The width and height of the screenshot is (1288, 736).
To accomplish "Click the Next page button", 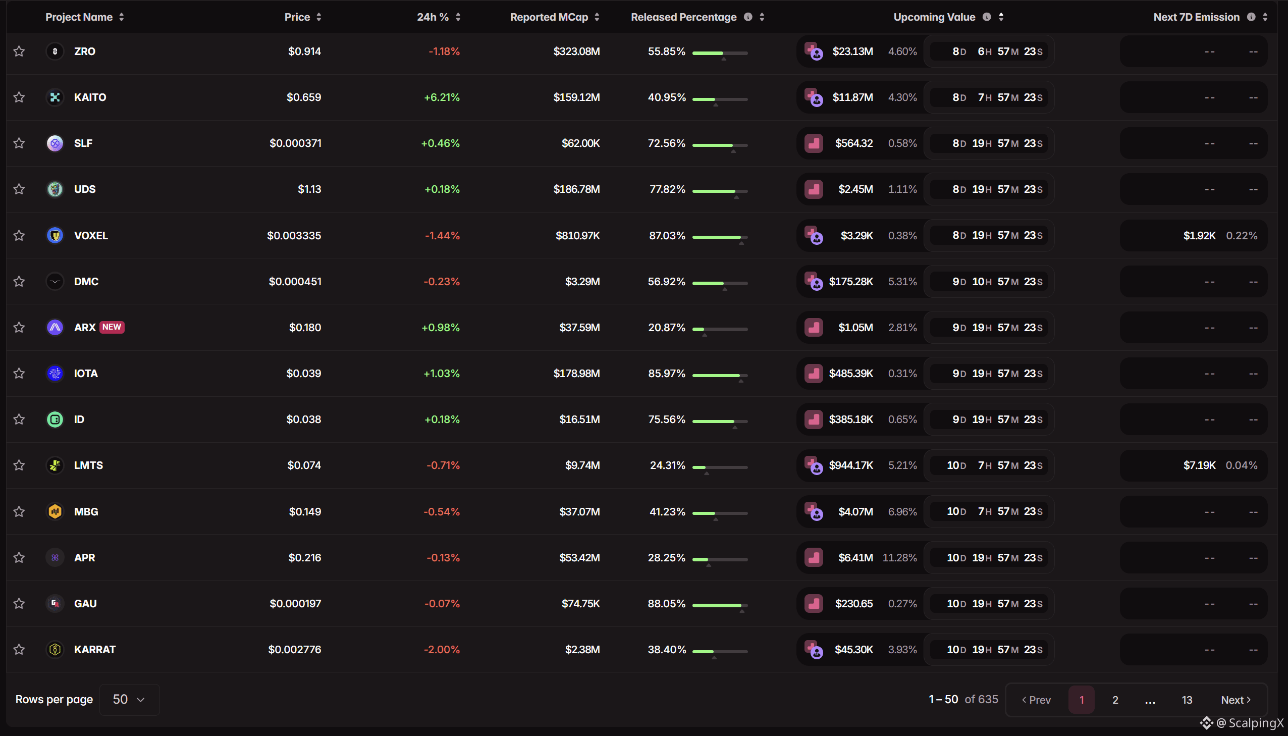I will tap(1236, 700).
